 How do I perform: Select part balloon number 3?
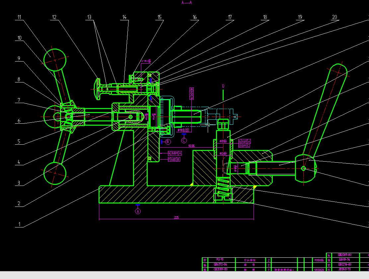[19, 183]
